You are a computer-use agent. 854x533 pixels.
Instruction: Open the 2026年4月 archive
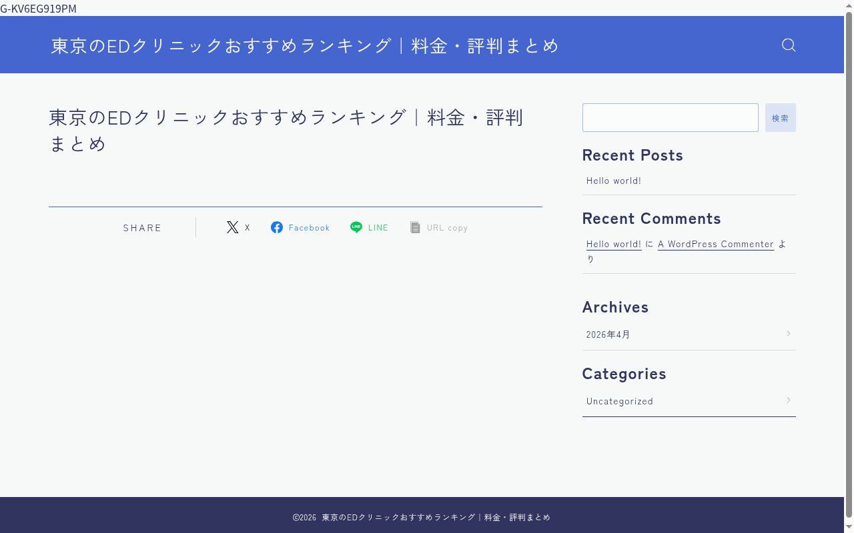(608, 334)
